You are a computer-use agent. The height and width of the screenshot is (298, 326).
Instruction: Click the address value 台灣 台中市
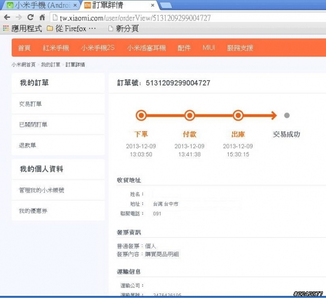tap(166, 204)
